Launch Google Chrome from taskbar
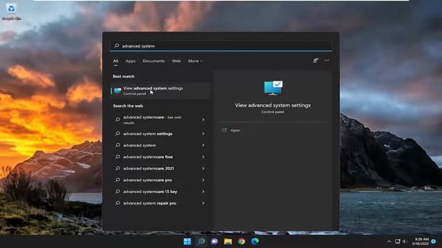This screenshot has height=248, width=442. tap(242, 241)
